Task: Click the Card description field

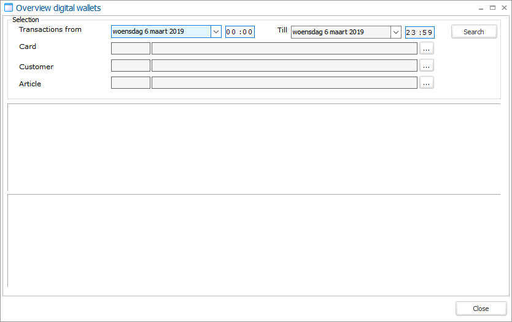Action: pos(284,48)
